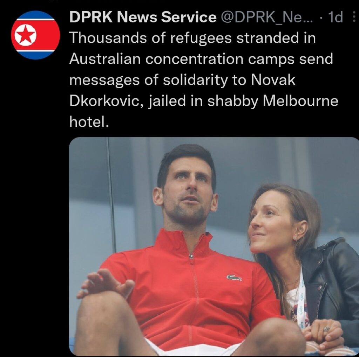Image resolution: width=359 pixels, height=357 pixels.
Task: Open the DPRK News Service flag avatar
Action: [x=35, y=35]
